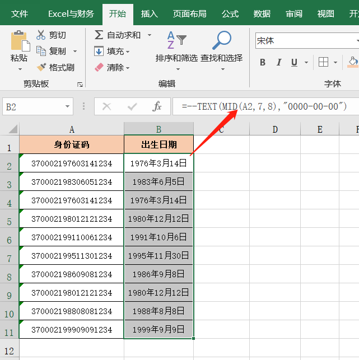Viewport: 359px width, 360px height.
Task: Select column B header
Action: click(x=158, y=129)
